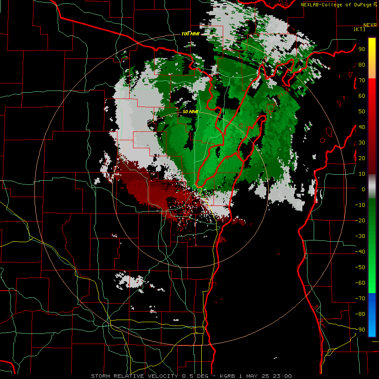Click the 0 value on velocity scale
This screenshot has width=379, height=379.
pos(363,189)
